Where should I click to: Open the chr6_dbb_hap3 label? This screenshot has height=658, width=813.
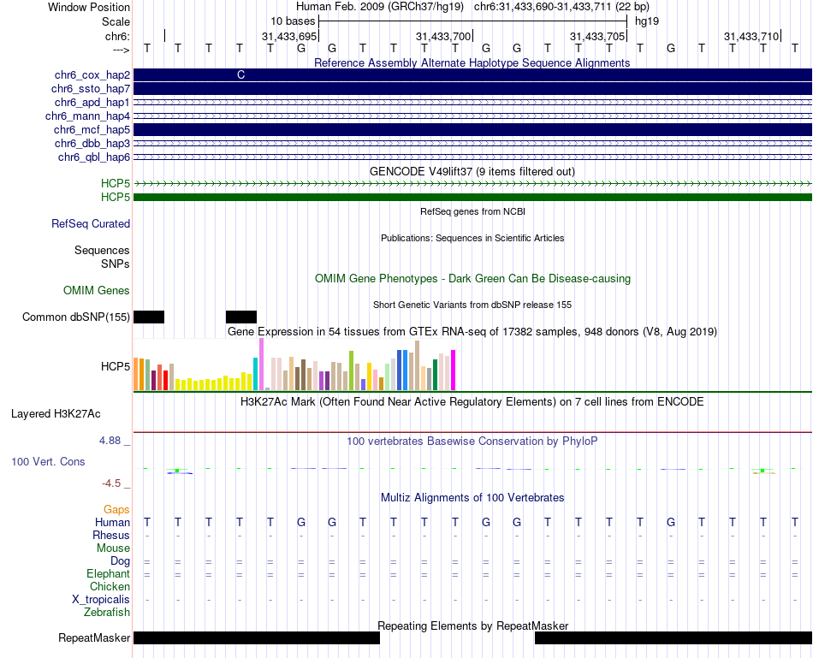coord(92,143)
